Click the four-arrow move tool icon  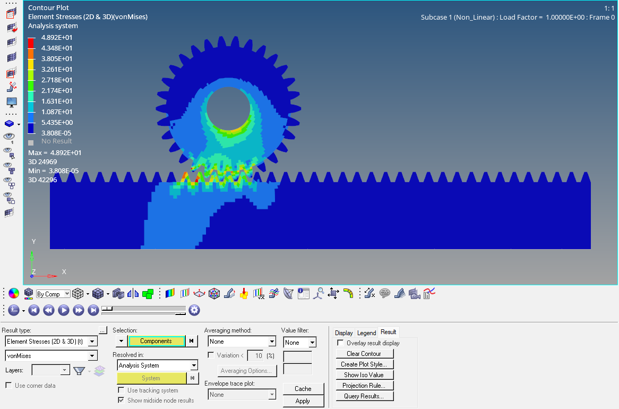click(x=333, y=293)
